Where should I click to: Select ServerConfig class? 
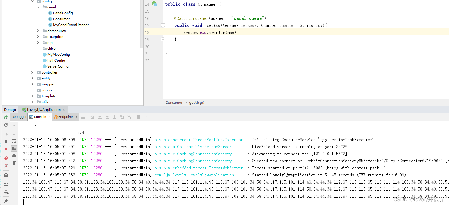click(x=58, y=66)
